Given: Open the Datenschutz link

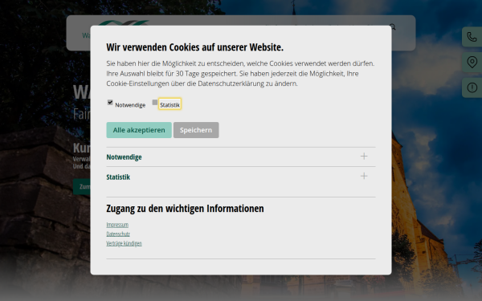Looking at the screenshot, I should 118,234.
